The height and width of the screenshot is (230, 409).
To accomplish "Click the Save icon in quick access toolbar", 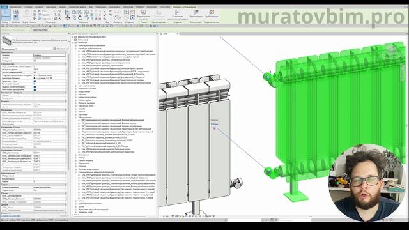I will click(7, 26).
